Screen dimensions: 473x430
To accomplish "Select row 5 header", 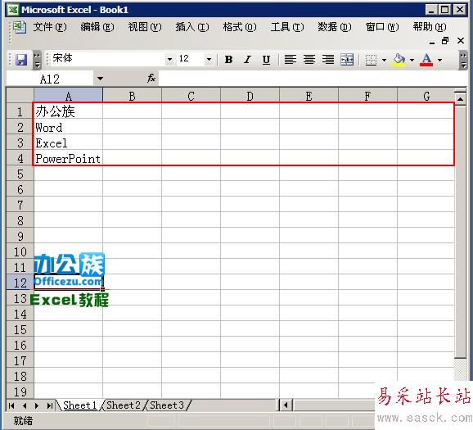I will [20, 174].
